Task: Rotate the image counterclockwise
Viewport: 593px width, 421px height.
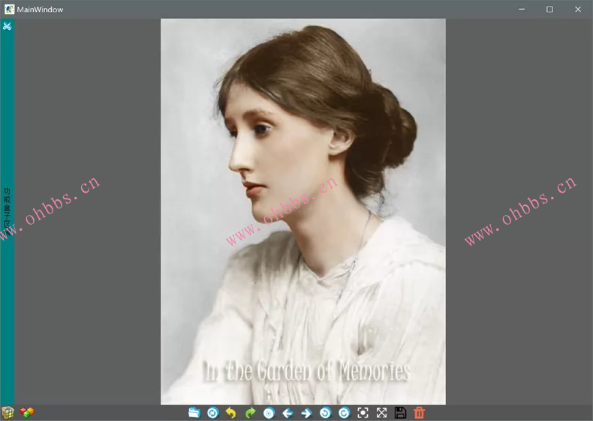Action: pos(325,413)
